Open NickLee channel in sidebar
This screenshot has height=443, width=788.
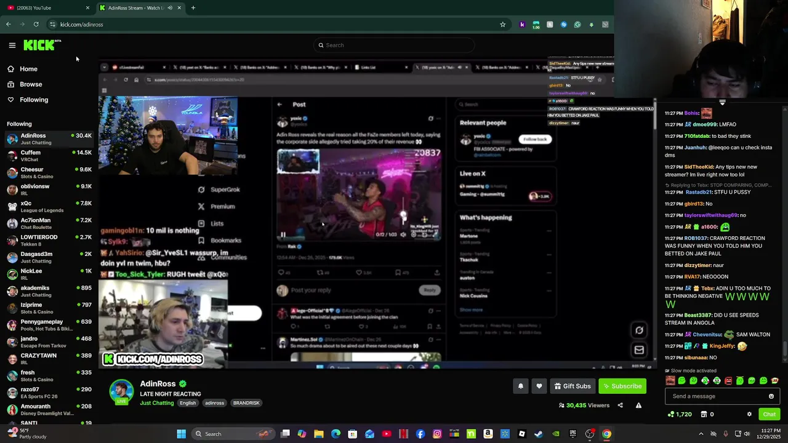[x=49, y=274]
